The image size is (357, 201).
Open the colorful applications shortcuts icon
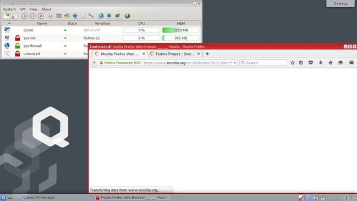[67, 16]
